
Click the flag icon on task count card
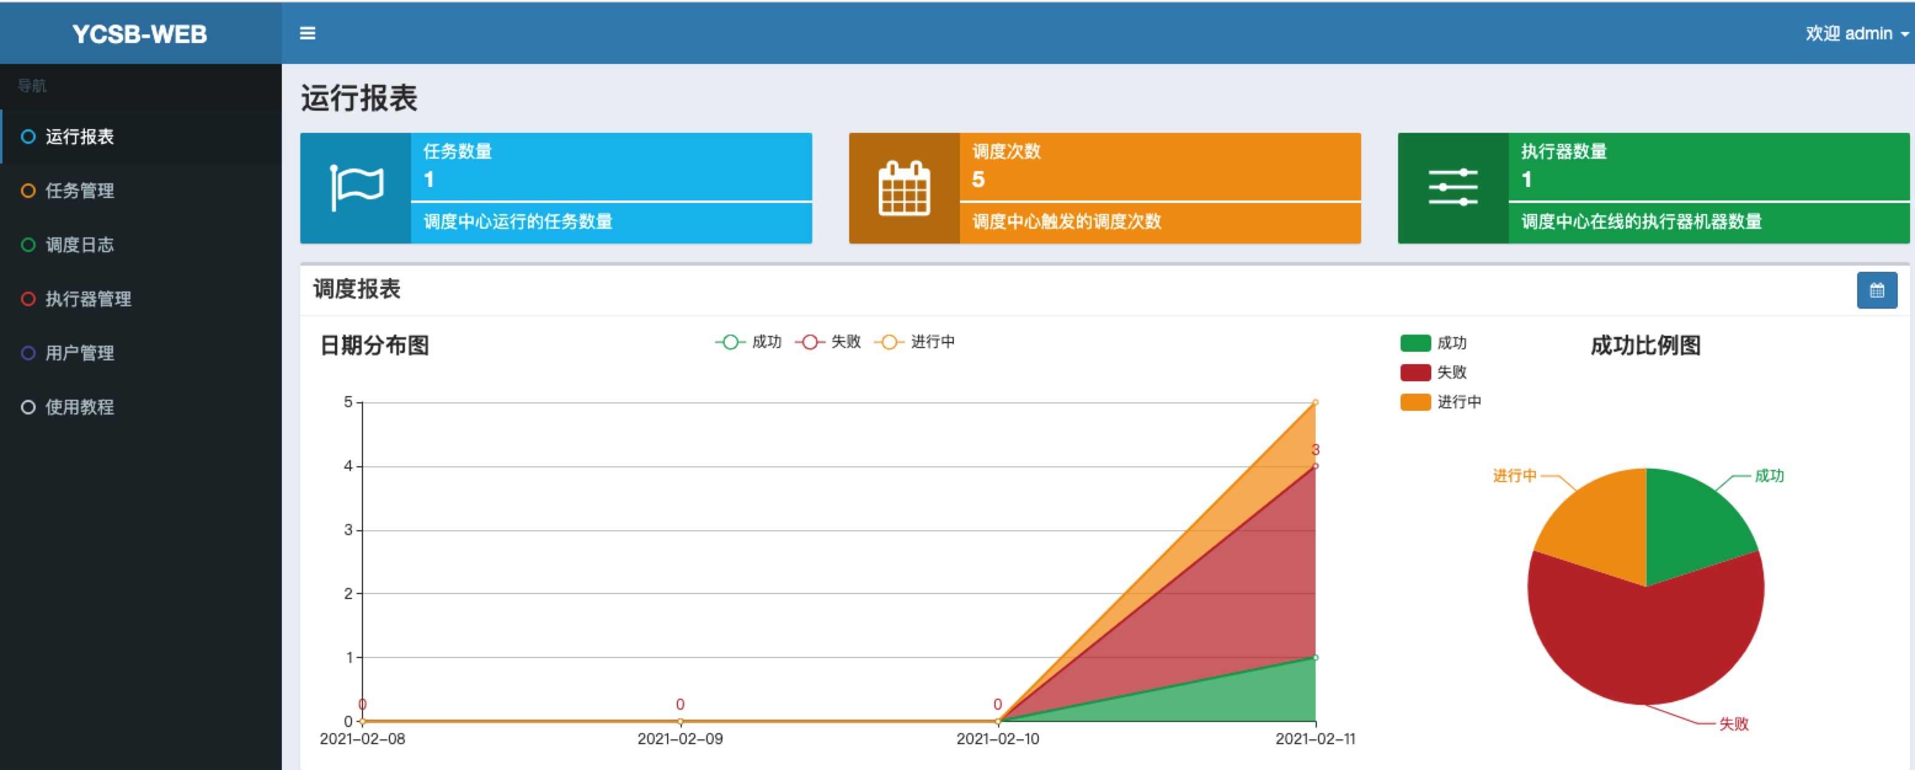(x=356, y=188)
